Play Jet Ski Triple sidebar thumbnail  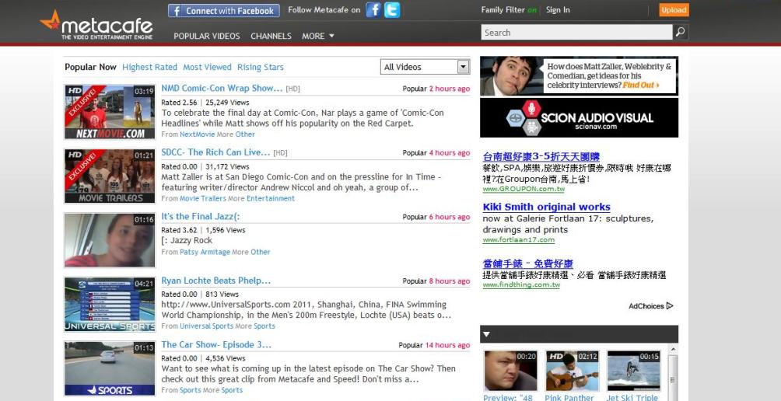point(633,371)
